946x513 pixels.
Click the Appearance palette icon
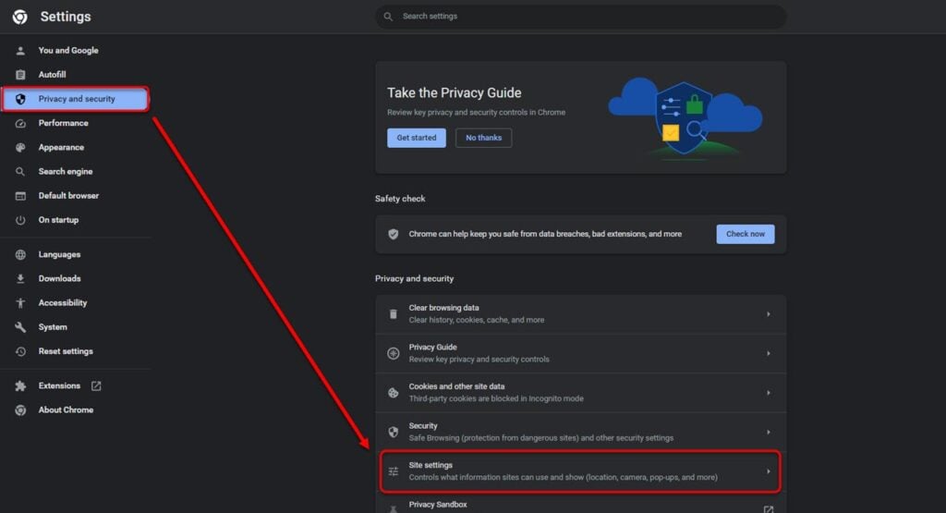[x=20, y=147]
